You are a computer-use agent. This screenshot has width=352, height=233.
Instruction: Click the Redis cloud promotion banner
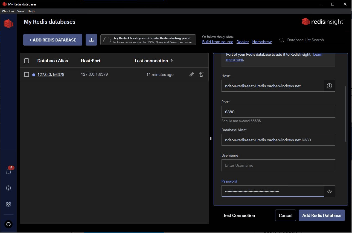pyautogui.click(x=148, y=40)
